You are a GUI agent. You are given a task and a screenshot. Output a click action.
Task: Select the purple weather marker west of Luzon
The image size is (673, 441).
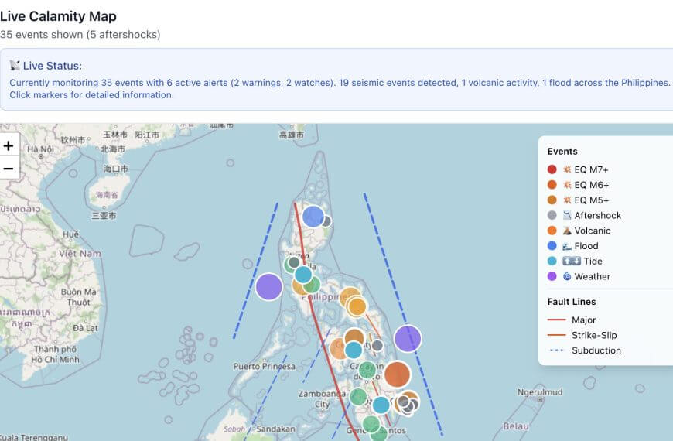(268, 287)
